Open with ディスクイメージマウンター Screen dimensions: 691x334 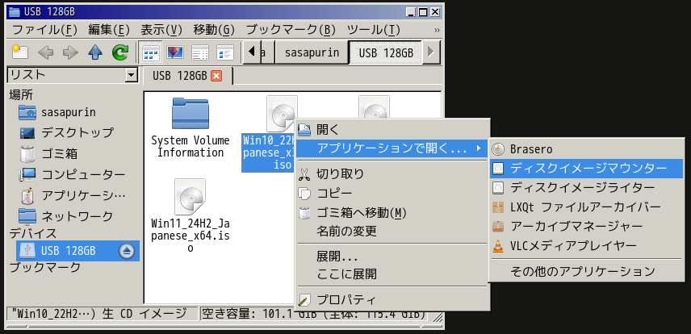tap(587, 169)
